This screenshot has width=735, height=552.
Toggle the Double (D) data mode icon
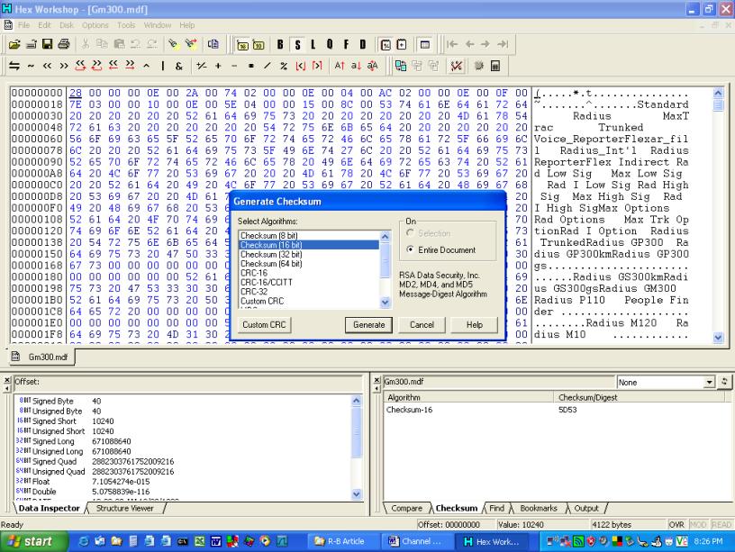[362, 44]
